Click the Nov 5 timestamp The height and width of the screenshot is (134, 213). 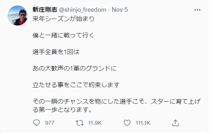click(120, 10)
